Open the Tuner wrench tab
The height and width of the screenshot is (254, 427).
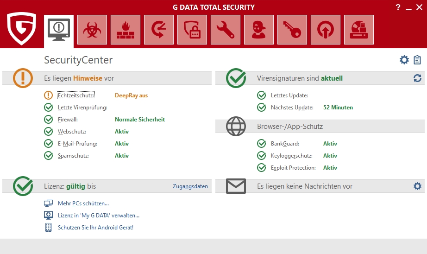tap(226, 30)
